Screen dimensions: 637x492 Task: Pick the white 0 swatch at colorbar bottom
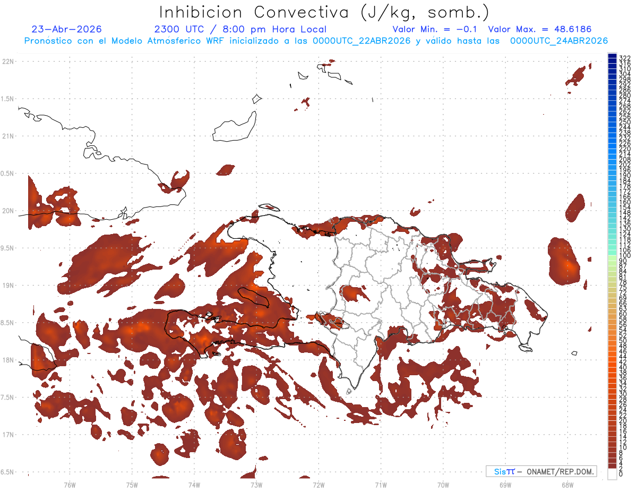pyautogui.click(x=612, y=474)
